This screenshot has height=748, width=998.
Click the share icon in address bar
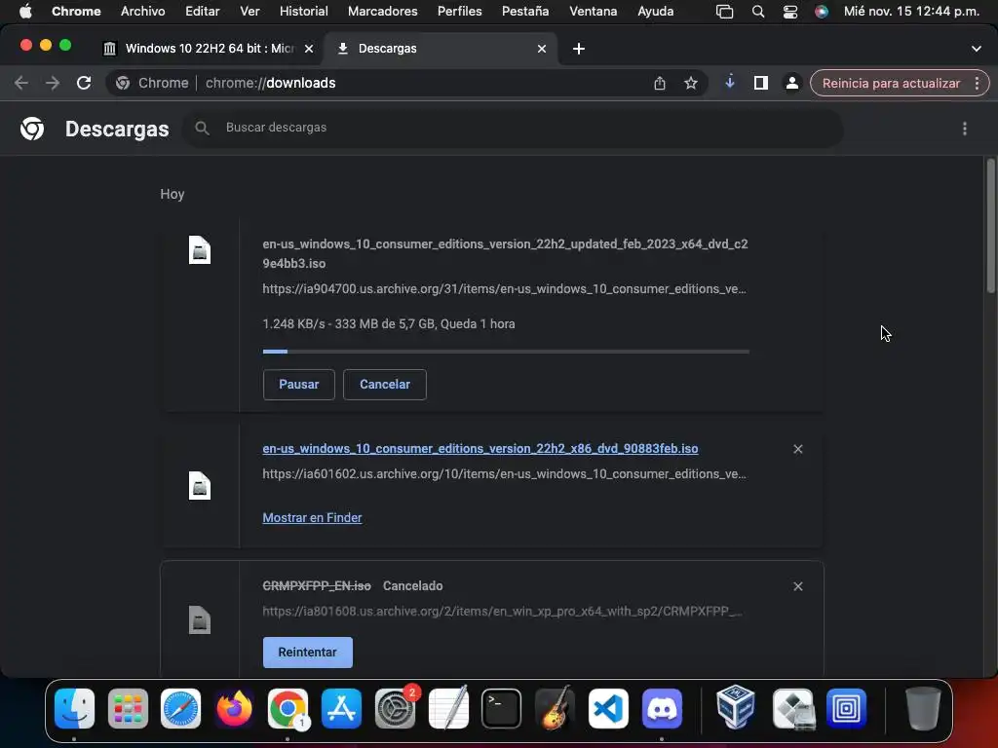660,84
